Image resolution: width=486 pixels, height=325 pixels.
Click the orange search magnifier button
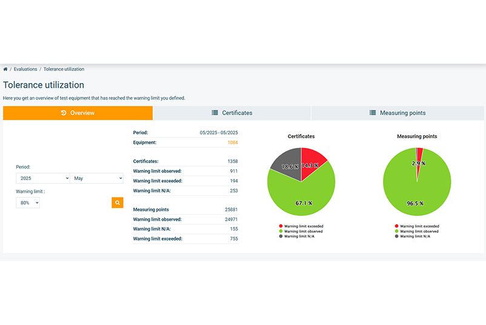[118, 203]
